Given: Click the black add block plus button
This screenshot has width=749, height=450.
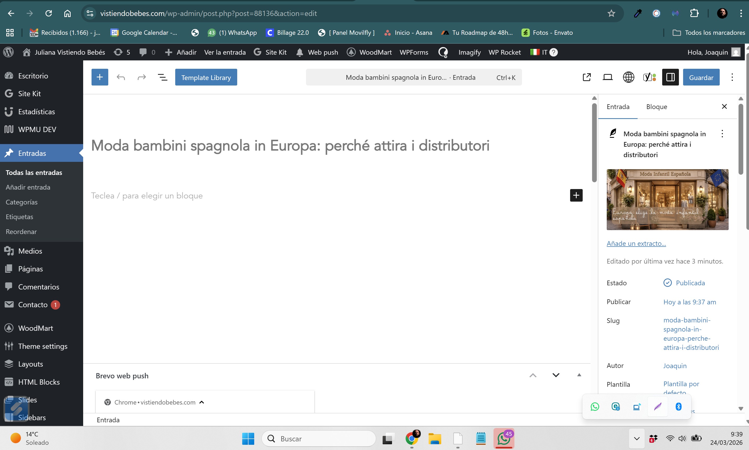Looking at the screenshot, I should tap(576, 195).
